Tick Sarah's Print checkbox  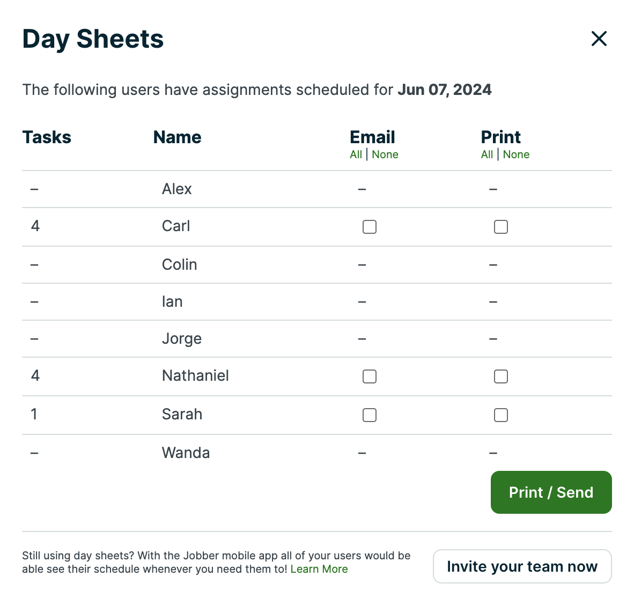(501, 415)
